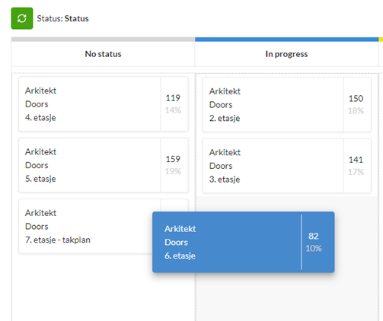Open the Arkitekt Doors 3. etasje card
The image size is (383, 321).
click(287, 166)
